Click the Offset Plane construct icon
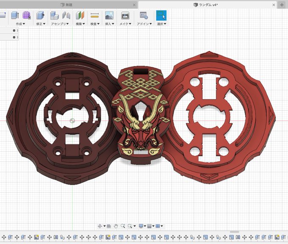Viewport: 288px width, 244px height. pyautogui.click(x=80, y=15)
